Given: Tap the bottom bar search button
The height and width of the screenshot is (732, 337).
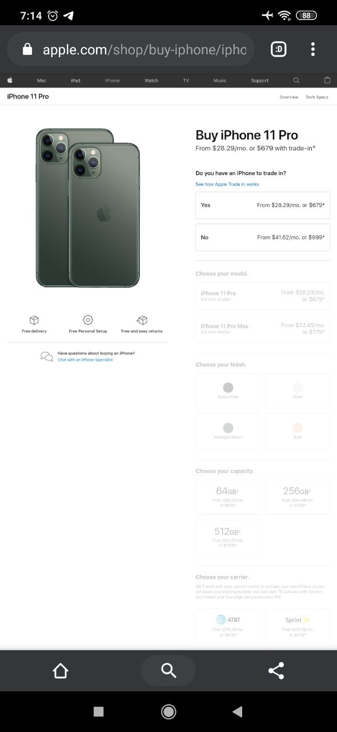Looking at the screenshot, I should coord(168,670).
